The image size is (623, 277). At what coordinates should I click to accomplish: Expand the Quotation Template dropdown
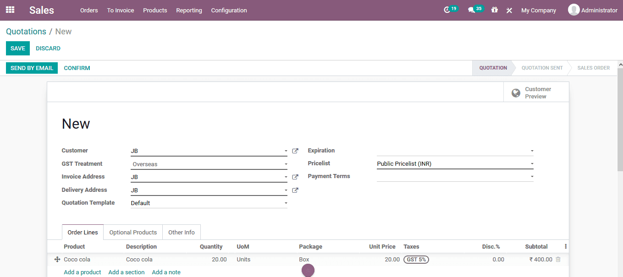click(x=286, y=203)
